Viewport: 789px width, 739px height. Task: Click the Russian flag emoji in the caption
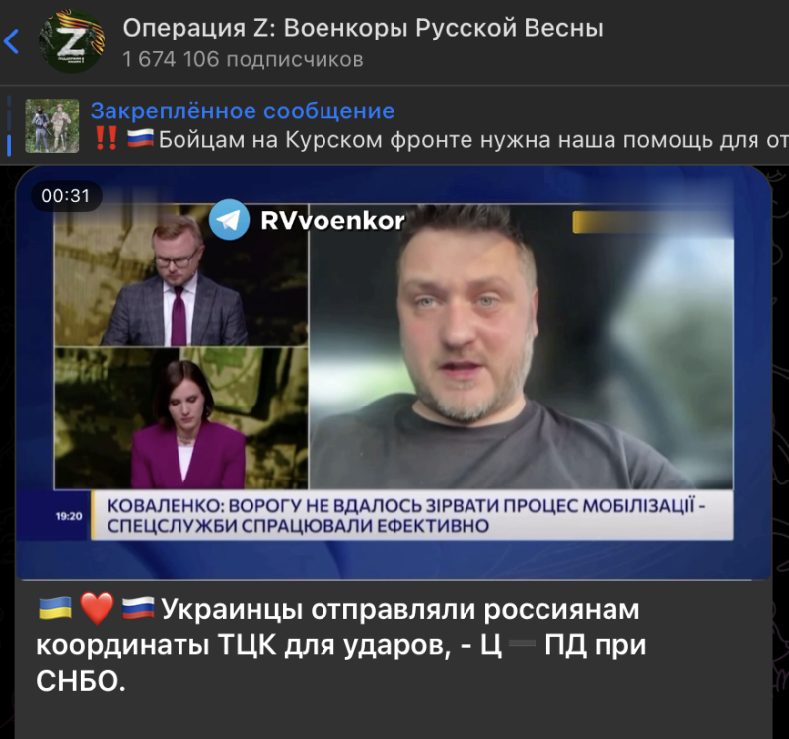pyautogui.click(x=138, y=608)
